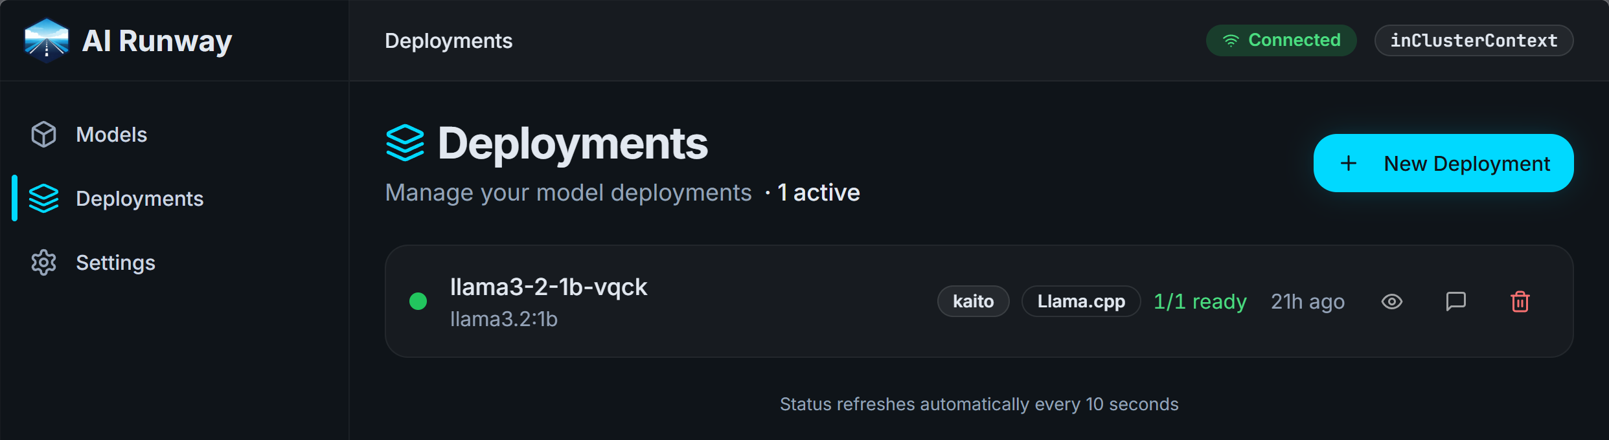Viewport: 1609px width, 440px height.
Task: Toggle the Connected status indicator
Action: (x=1281, y=39)
